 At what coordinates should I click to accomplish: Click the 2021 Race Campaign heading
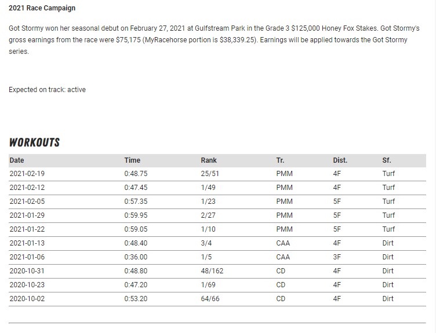point(42,8)
